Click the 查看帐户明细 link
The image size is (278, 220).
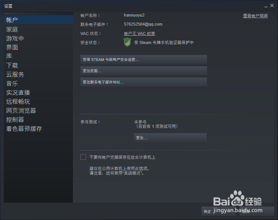(255, 16)
